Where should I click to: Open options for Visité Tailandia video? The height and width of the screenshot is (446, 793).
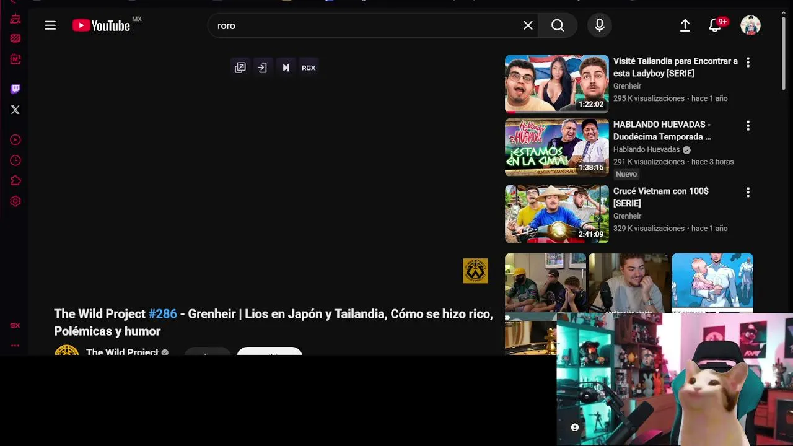(748, 62)
